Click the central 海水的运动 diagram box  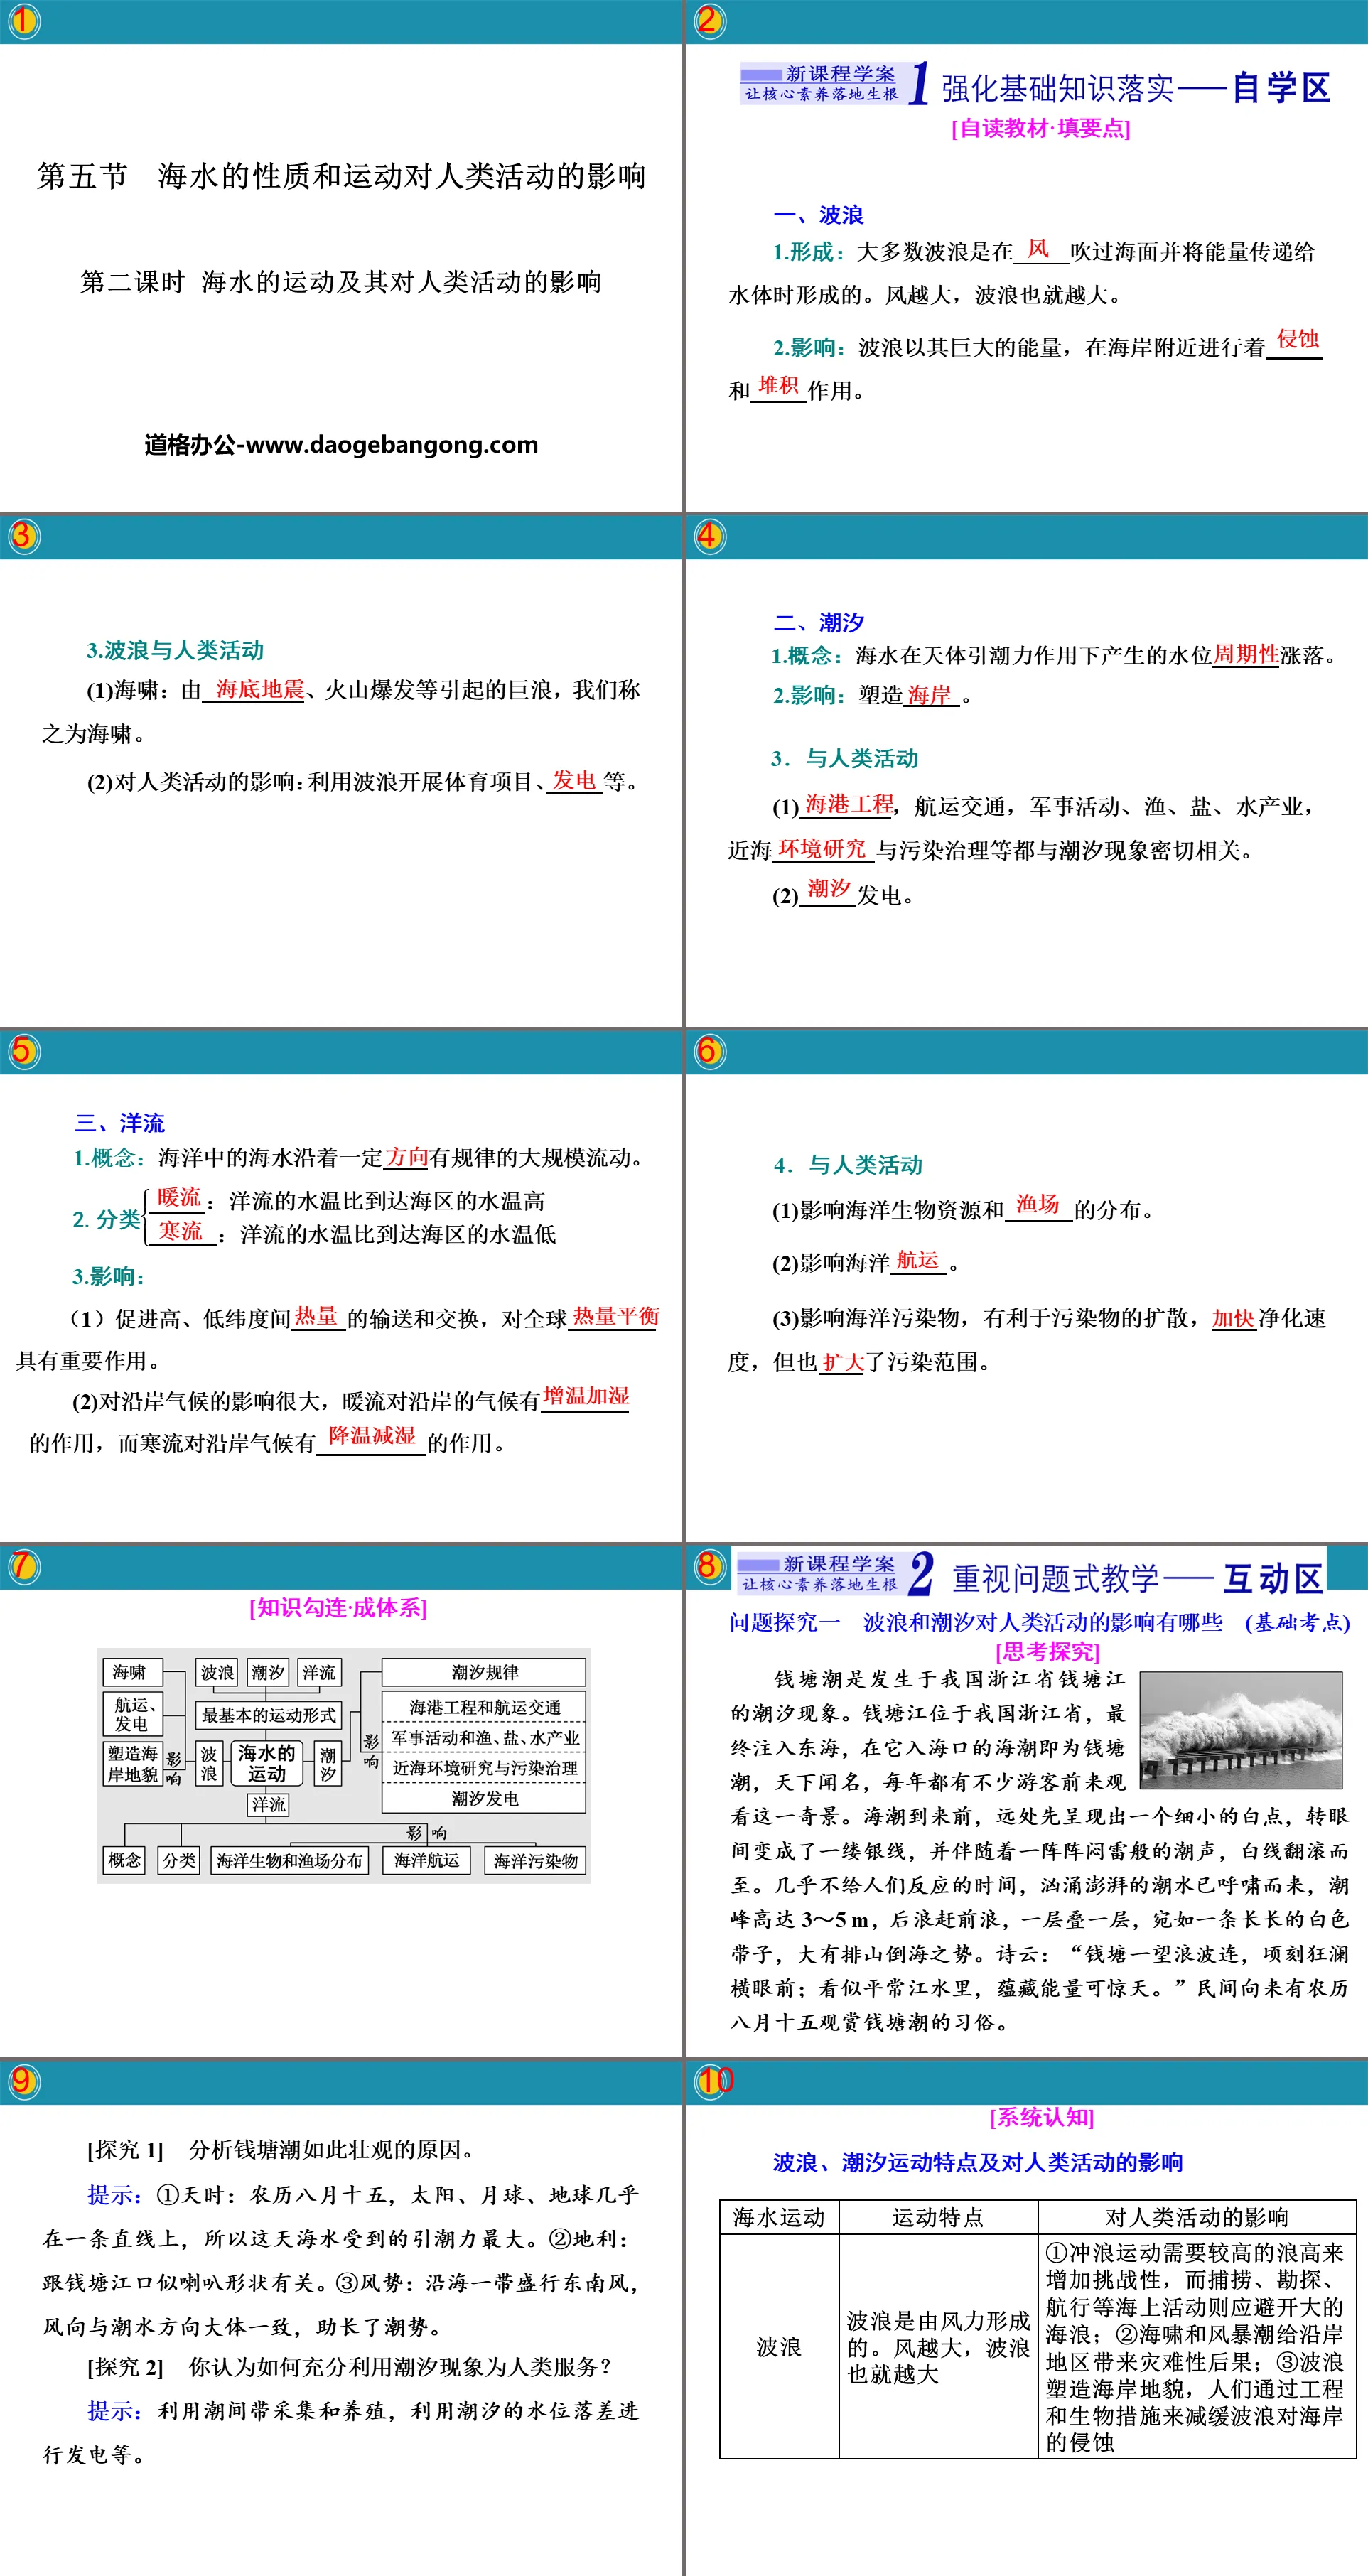tap(267, 1763)
